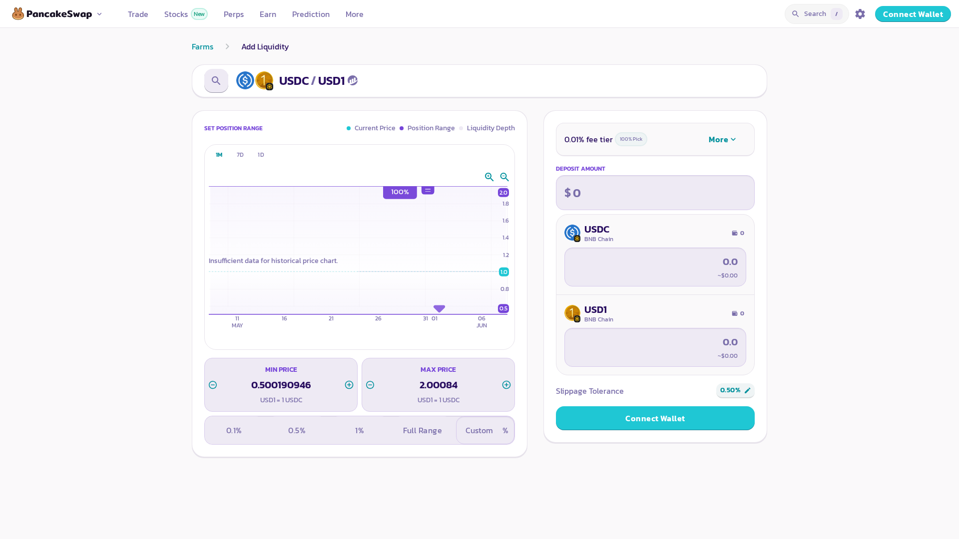
Task: Click the Min Price value 0.500190946
Action: 281,385
